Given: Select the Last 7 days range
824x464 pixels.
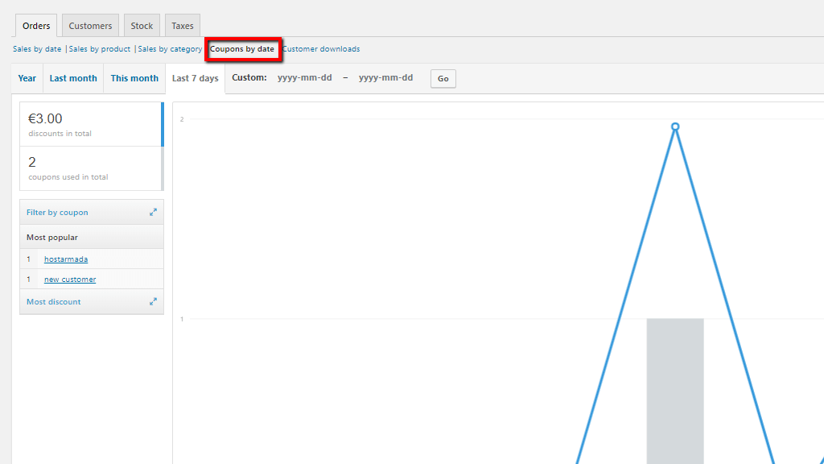Looking at the screenshot, I should [196, 79].
